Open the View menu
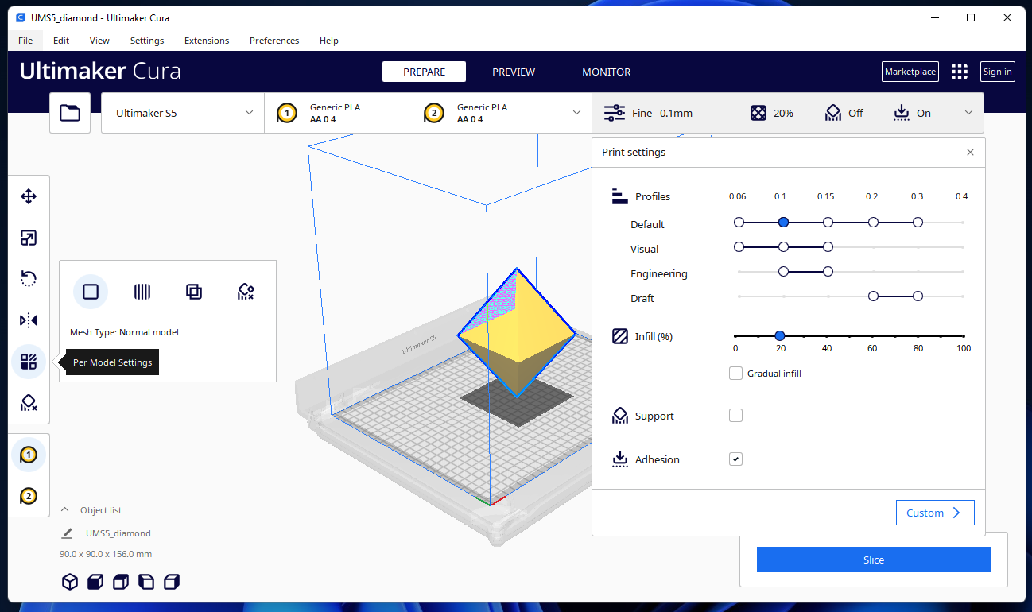This screenshot has width=1032, height=612. (x=99, y=41)
